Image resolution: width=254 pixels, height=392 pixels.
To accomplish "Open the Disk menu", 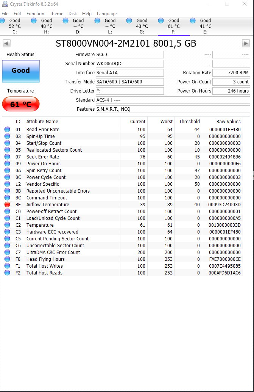I will pyautogui.click(x=73, y=14).
